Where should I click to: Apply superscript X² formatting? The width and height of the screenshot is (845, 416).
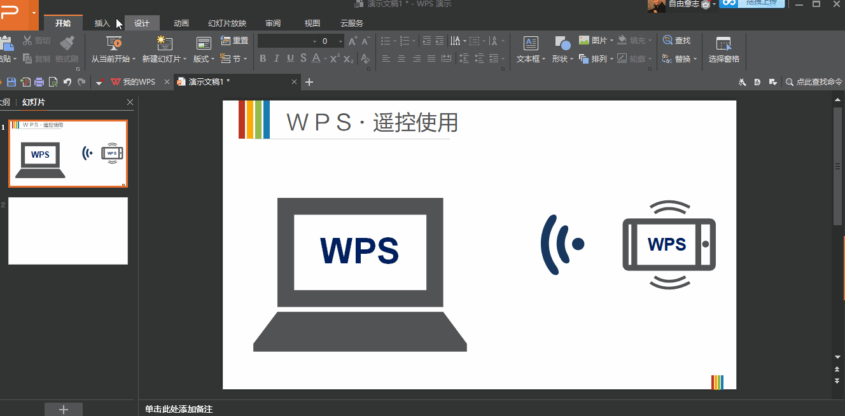pos(335,59)
